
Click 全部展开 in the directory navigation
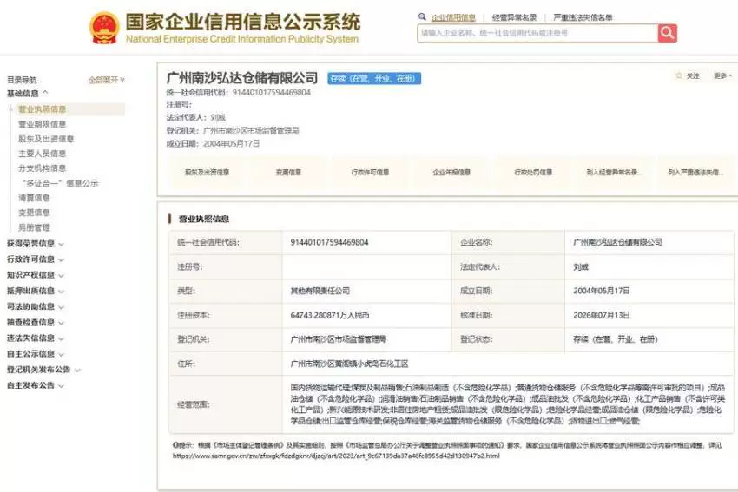tap(107, 80)
